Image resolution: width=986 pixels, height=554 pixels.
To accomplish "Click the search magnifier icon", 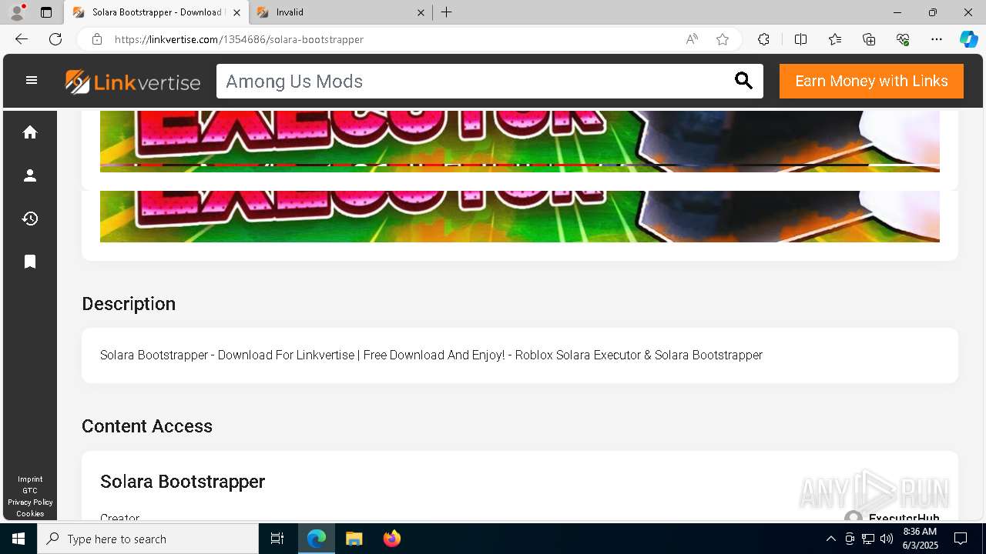I will click(743, 81).
